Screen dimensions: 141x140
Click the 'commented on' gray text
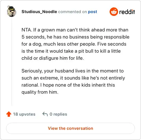[73, 12]
